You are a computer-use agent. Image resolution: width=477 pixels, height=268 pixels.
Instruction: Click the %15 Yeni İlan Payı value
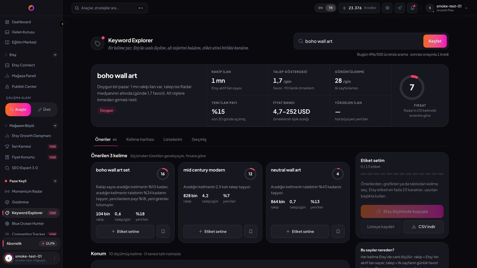pyautogui.click(x=218, y=112)
